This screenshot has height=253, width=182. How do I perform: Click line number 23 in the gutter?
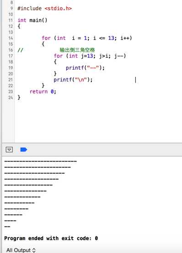click(x=11, y=92)
